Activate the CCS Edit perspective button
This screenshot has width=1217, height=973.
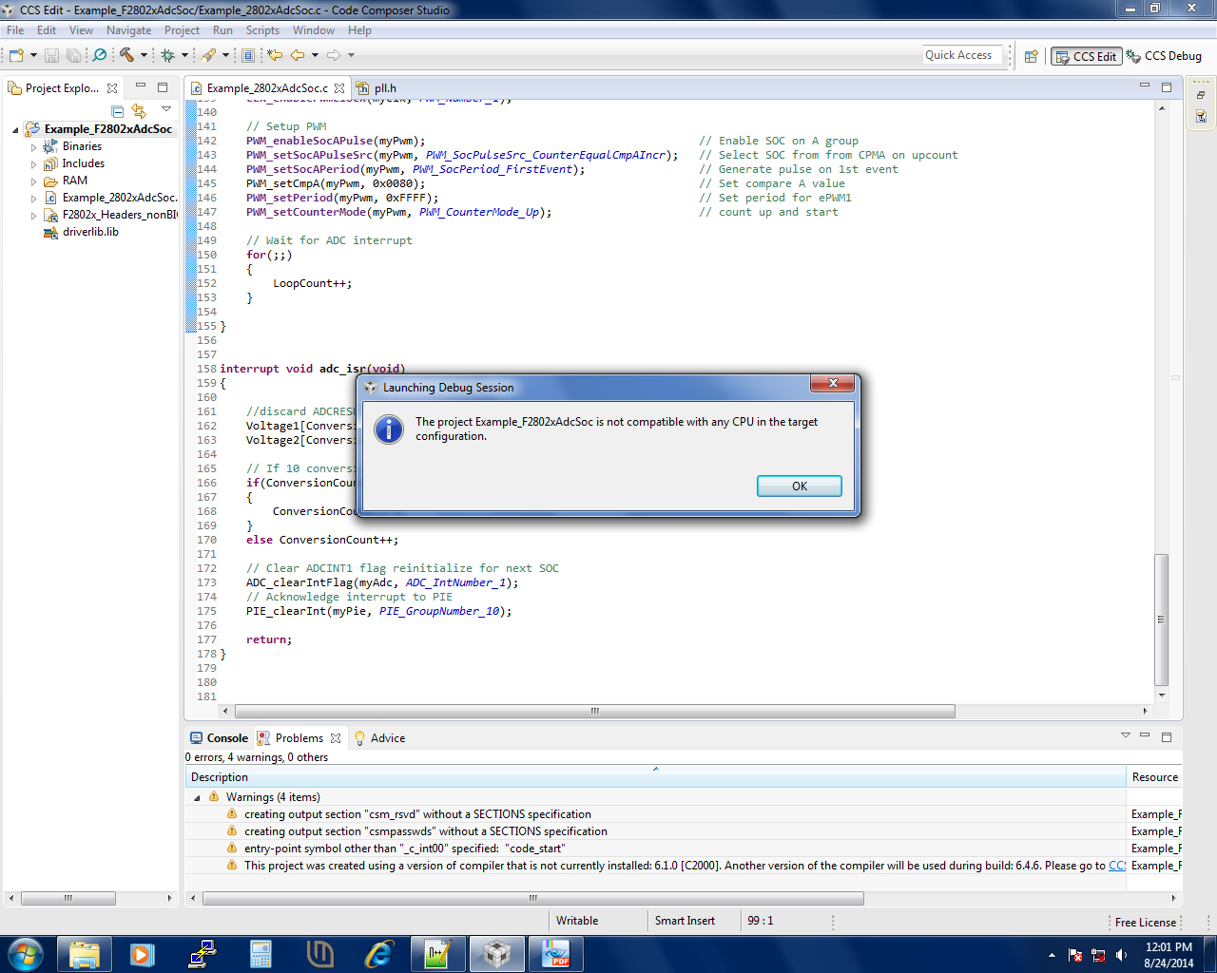1086,56
